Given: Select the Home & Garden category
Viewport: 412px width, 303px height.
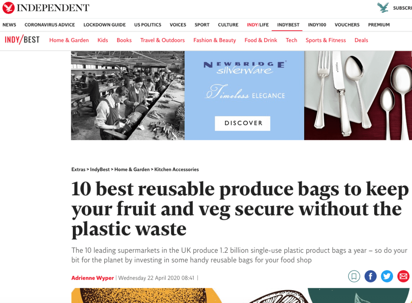Looking at the screenshot, I should (69, 40).
